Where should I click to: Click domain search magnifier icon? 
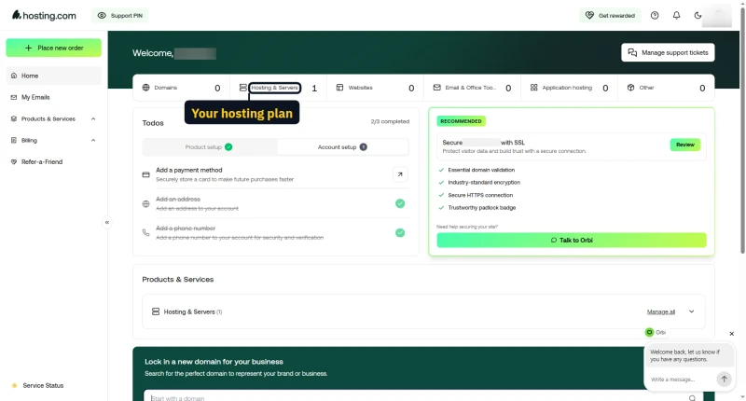pos(692,397)
